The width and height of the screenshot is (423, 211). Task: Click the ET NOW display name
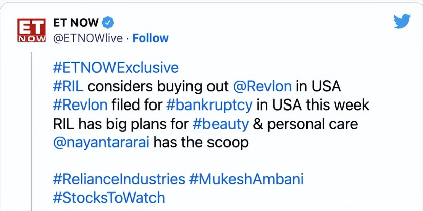[76, 23]
